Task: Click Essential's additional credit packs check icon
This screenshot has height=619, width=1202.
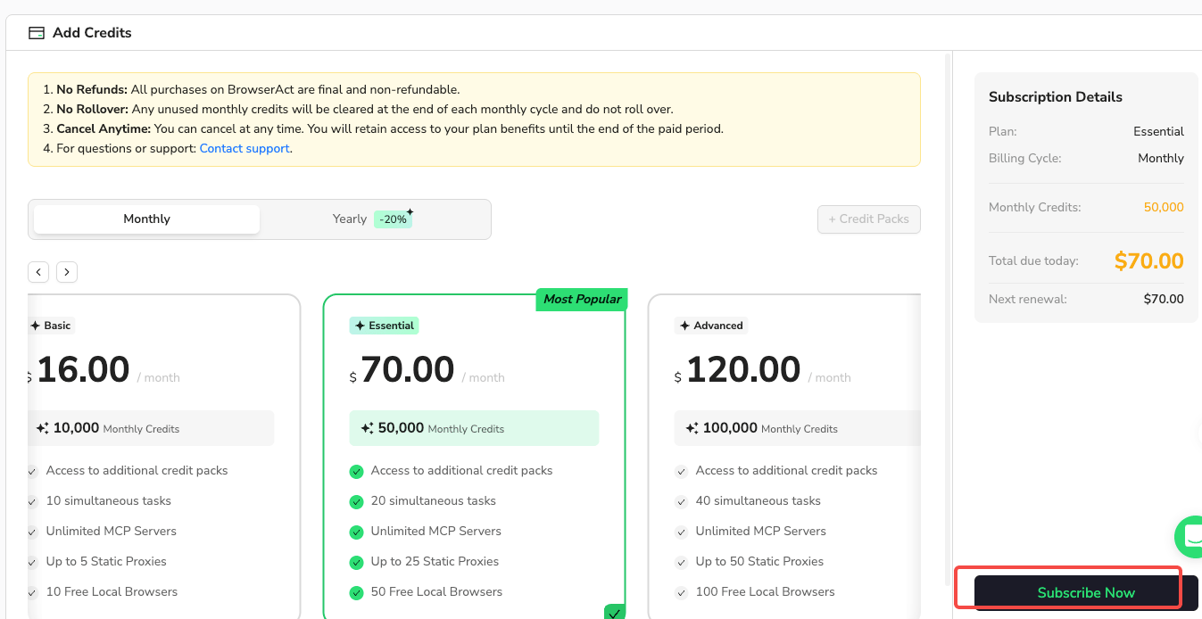Action: click(x=357, y=471)
